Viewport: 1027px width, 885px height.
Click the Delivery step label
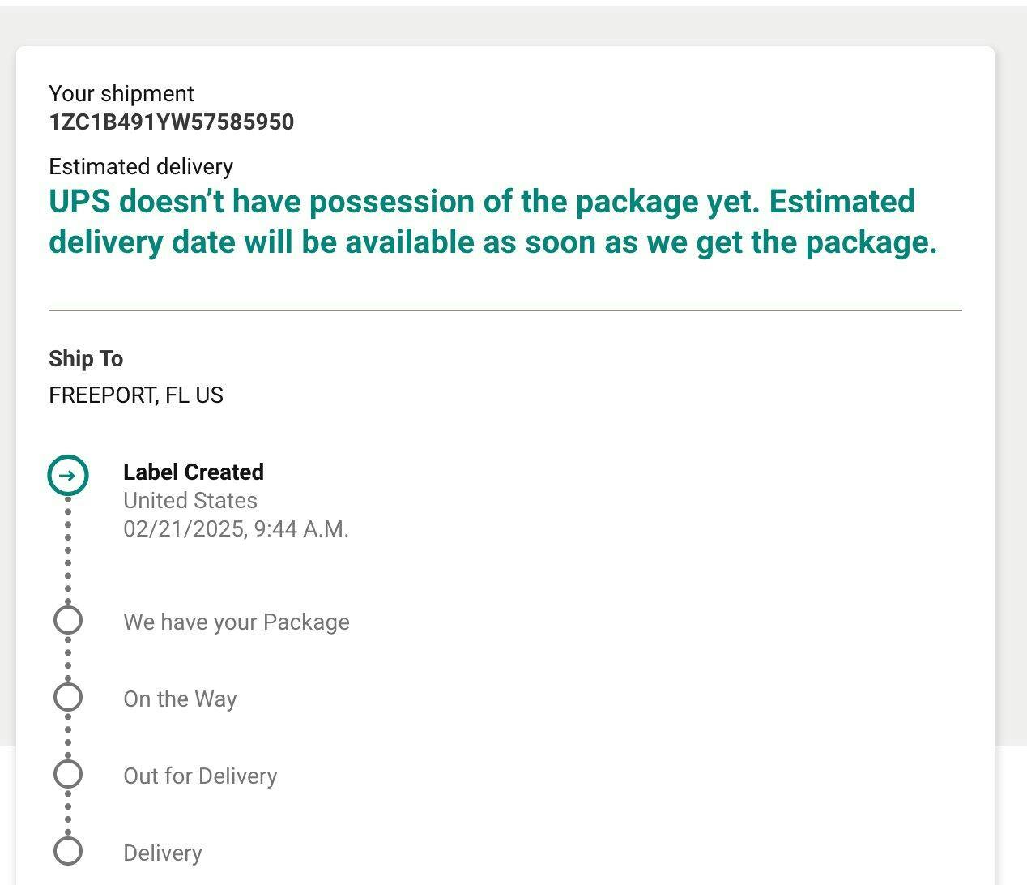(x=163, y=853)
